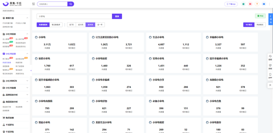The width and height of the screenshot is (273, 133).
Task: Switch to 列表模式 list view
Action: pyautogui.click(x=260, y=25)
